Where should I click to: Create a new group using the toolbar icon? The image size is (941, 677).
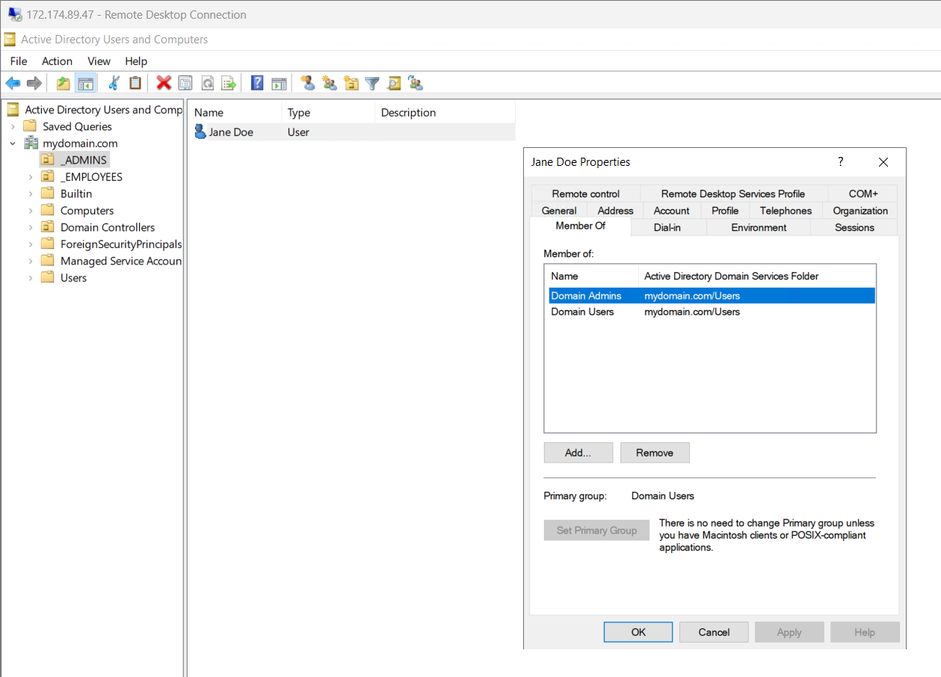click(330, 82)
